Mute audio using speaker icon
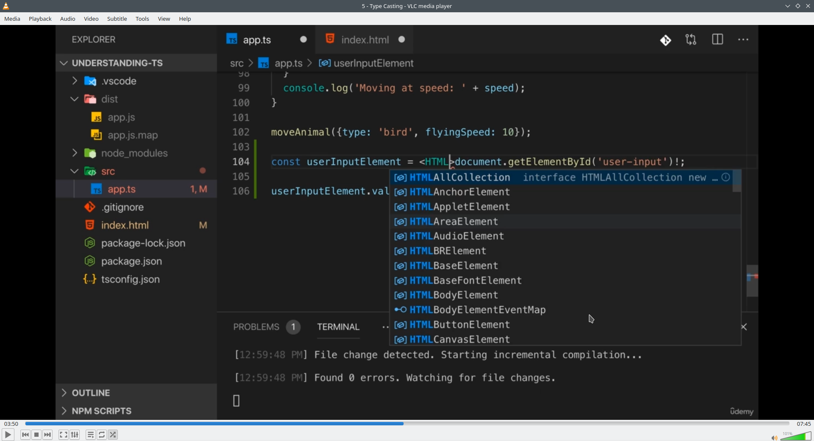 [774, 438]
